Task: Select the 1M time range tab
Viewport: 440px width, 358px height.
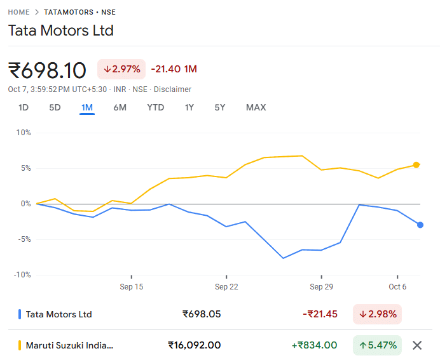Action: click(x=87, y=107)
